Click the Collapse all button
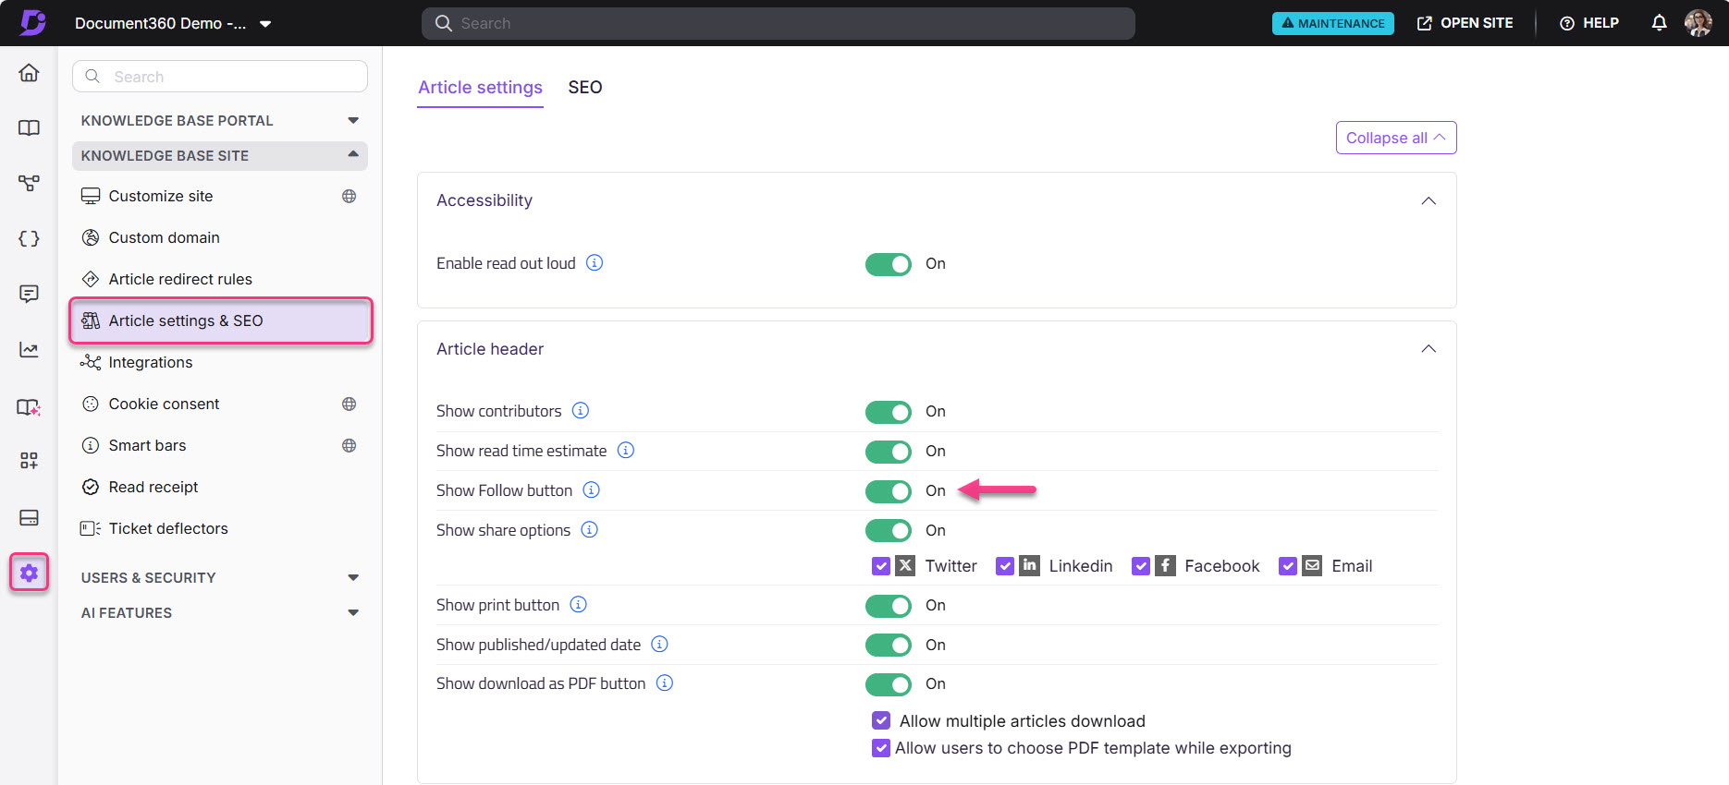This screenshot has height=785, width=1729. point(1396,138)
